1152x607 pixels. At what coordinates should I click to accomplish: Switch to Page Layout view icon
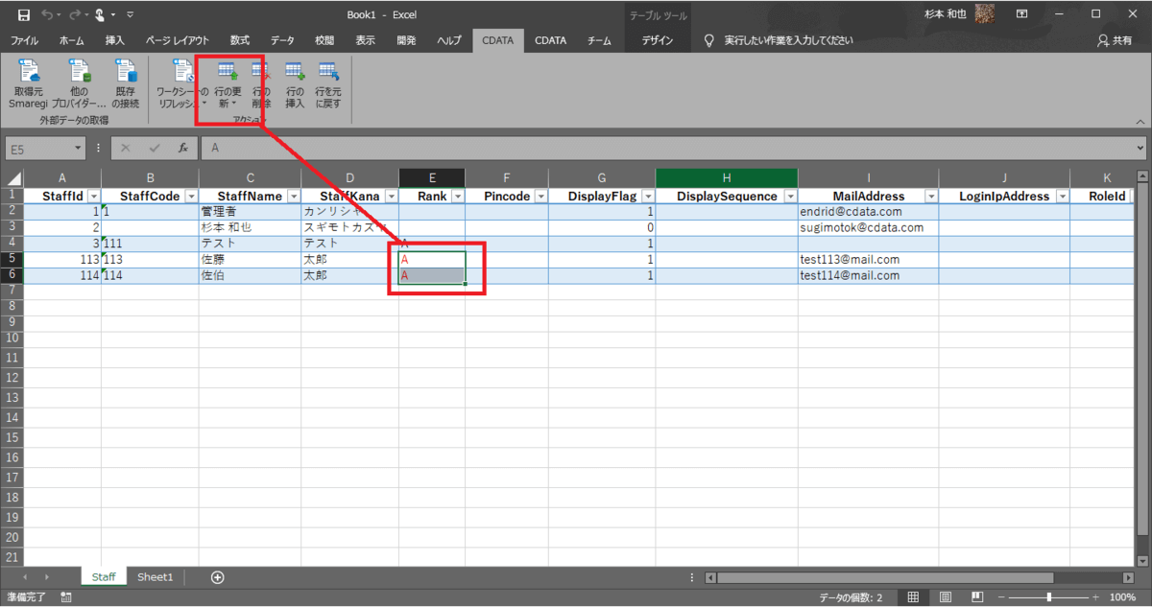coord(945,596)
